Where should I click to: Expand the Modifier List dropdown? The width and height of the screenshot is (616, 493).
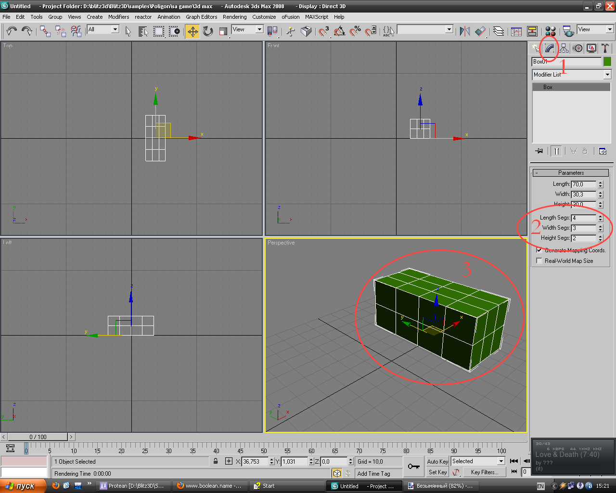pyautogui.click(x=607, y=75)
